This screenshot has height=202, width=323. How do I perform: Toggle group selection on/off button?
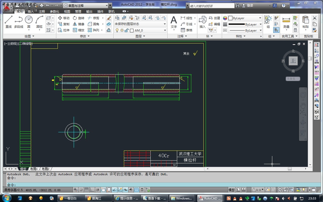pyautogui.click(x=276, y=30)
